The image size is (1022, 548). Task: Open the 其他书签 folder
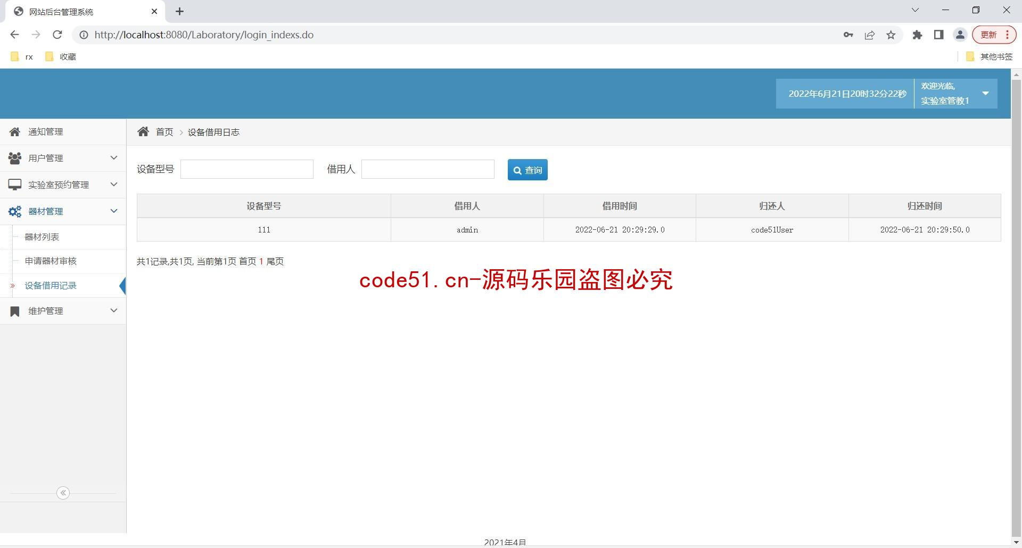tap(989, 56)
